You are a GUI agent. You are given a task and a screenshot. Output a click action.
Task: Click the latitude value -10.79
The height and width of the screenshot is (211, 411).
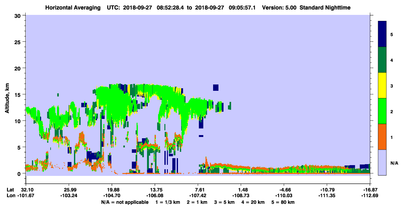[327, 189]
